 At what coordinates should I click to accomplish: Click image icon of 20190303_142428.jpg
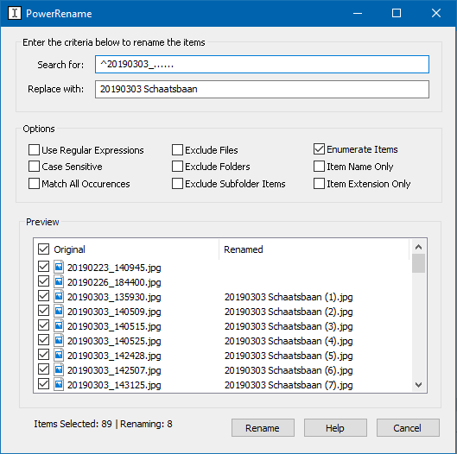click(x=59, y=355)
